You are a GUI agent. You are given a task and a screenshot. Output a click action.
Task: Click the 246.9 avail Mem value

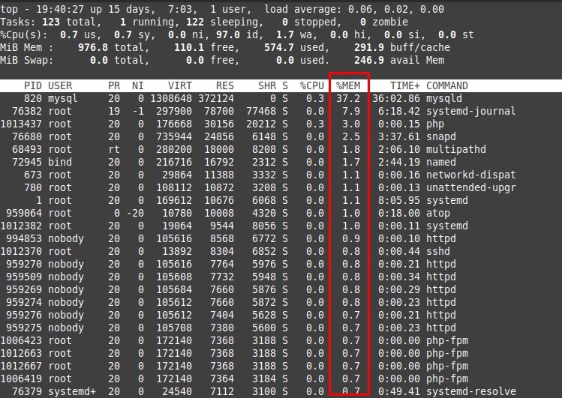[369, 60]
